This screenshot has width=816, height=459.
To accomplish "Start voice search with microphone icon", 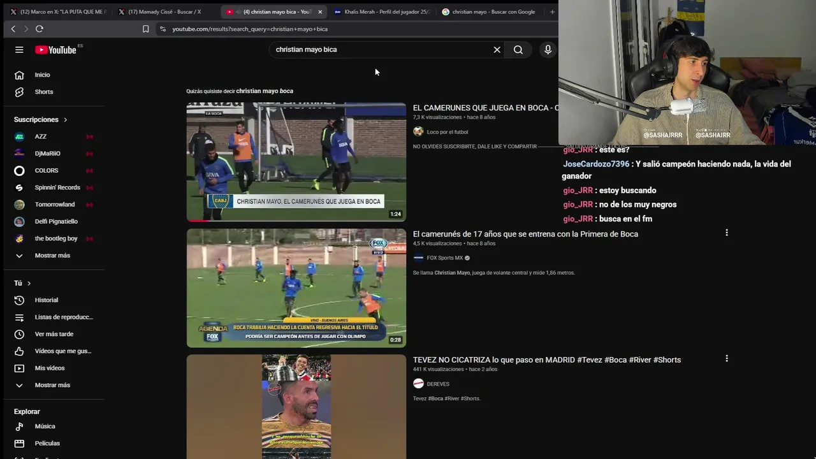I will tap(548, 50).
